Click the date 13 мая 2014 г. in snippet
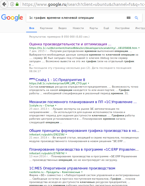This screenshot has width=145, height=186. [x=39, y=156]
